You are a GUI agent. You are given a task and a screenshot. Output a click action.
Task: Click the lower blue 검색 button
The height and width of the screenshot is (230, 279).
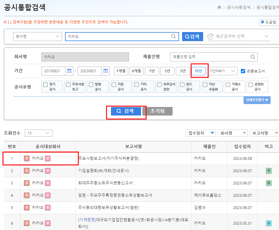(126, 111)
